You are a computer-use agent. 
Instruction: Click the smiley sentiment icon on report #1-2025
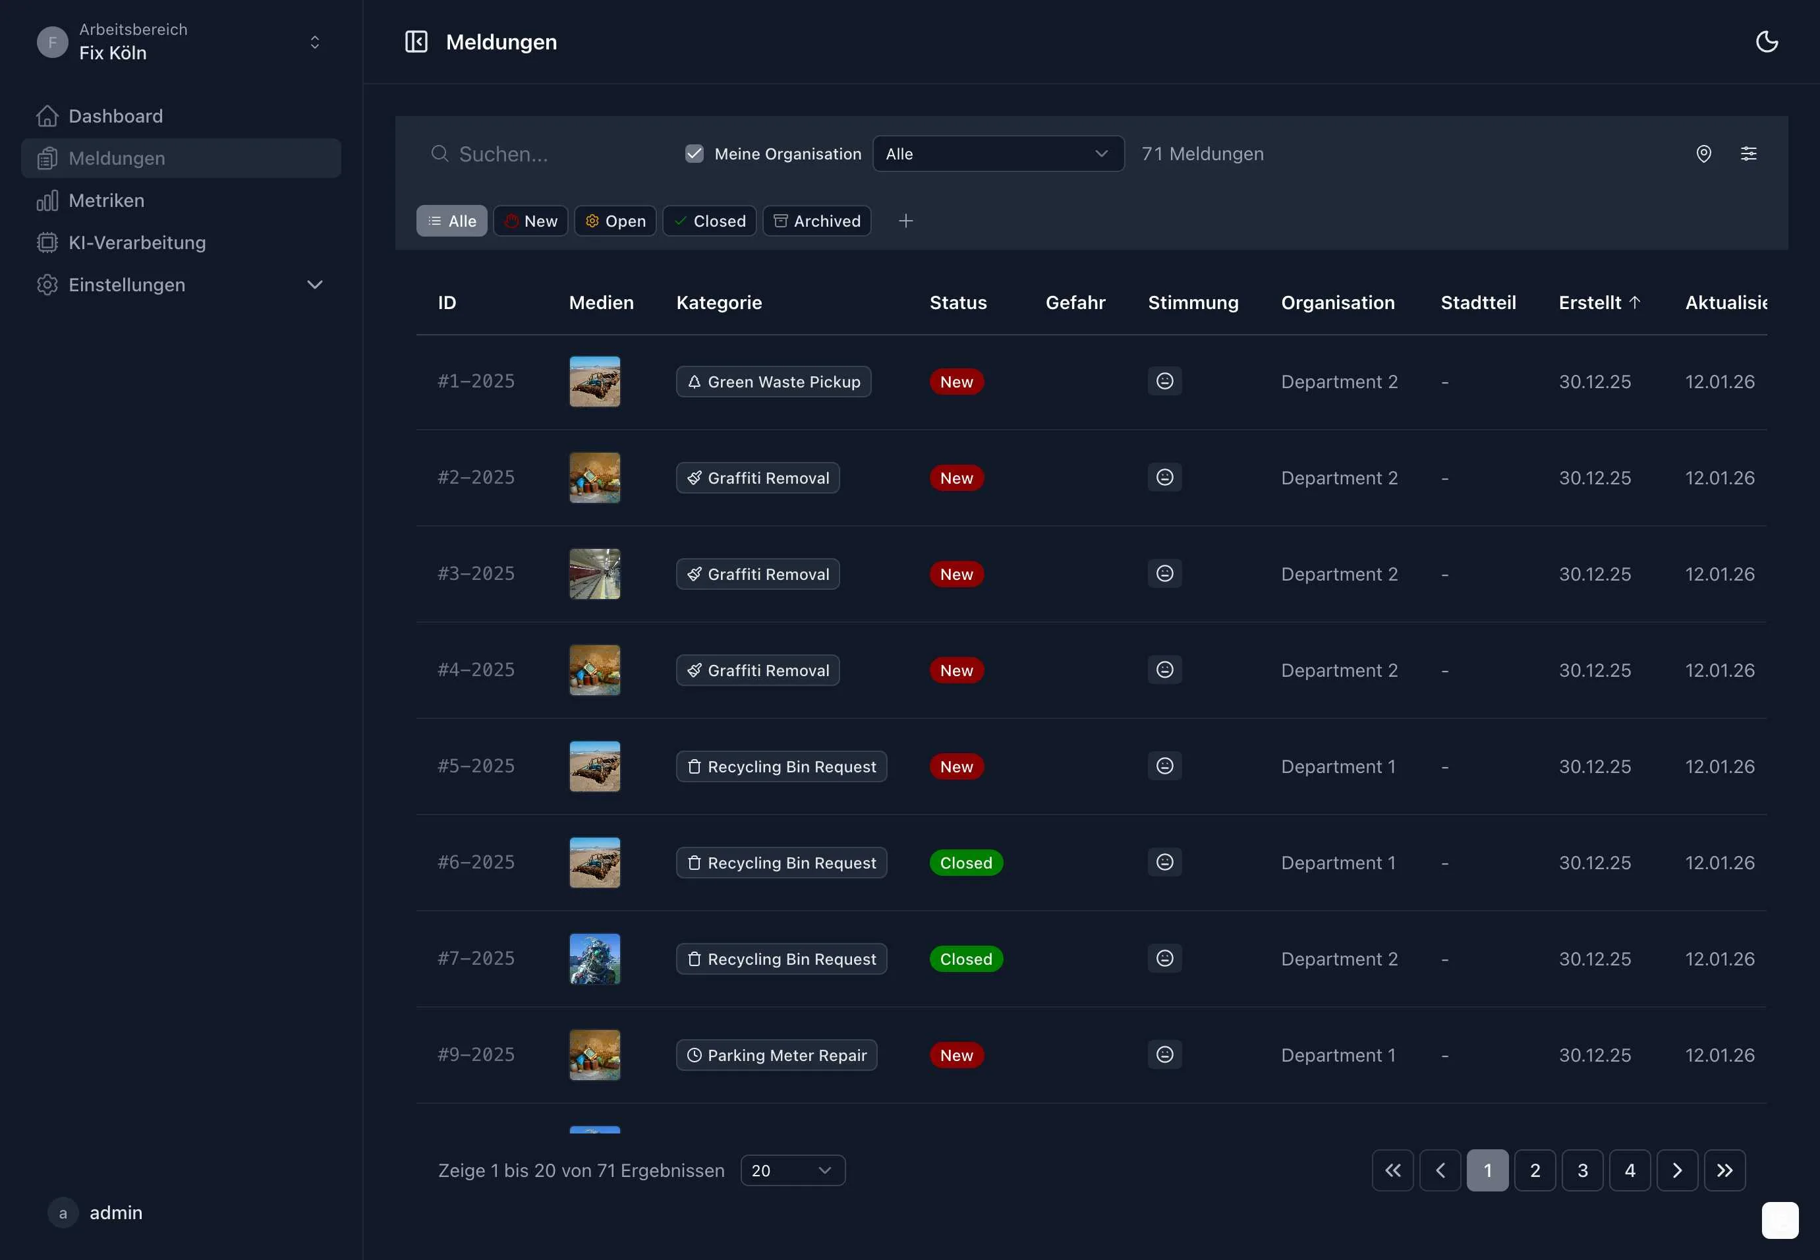1164,382
